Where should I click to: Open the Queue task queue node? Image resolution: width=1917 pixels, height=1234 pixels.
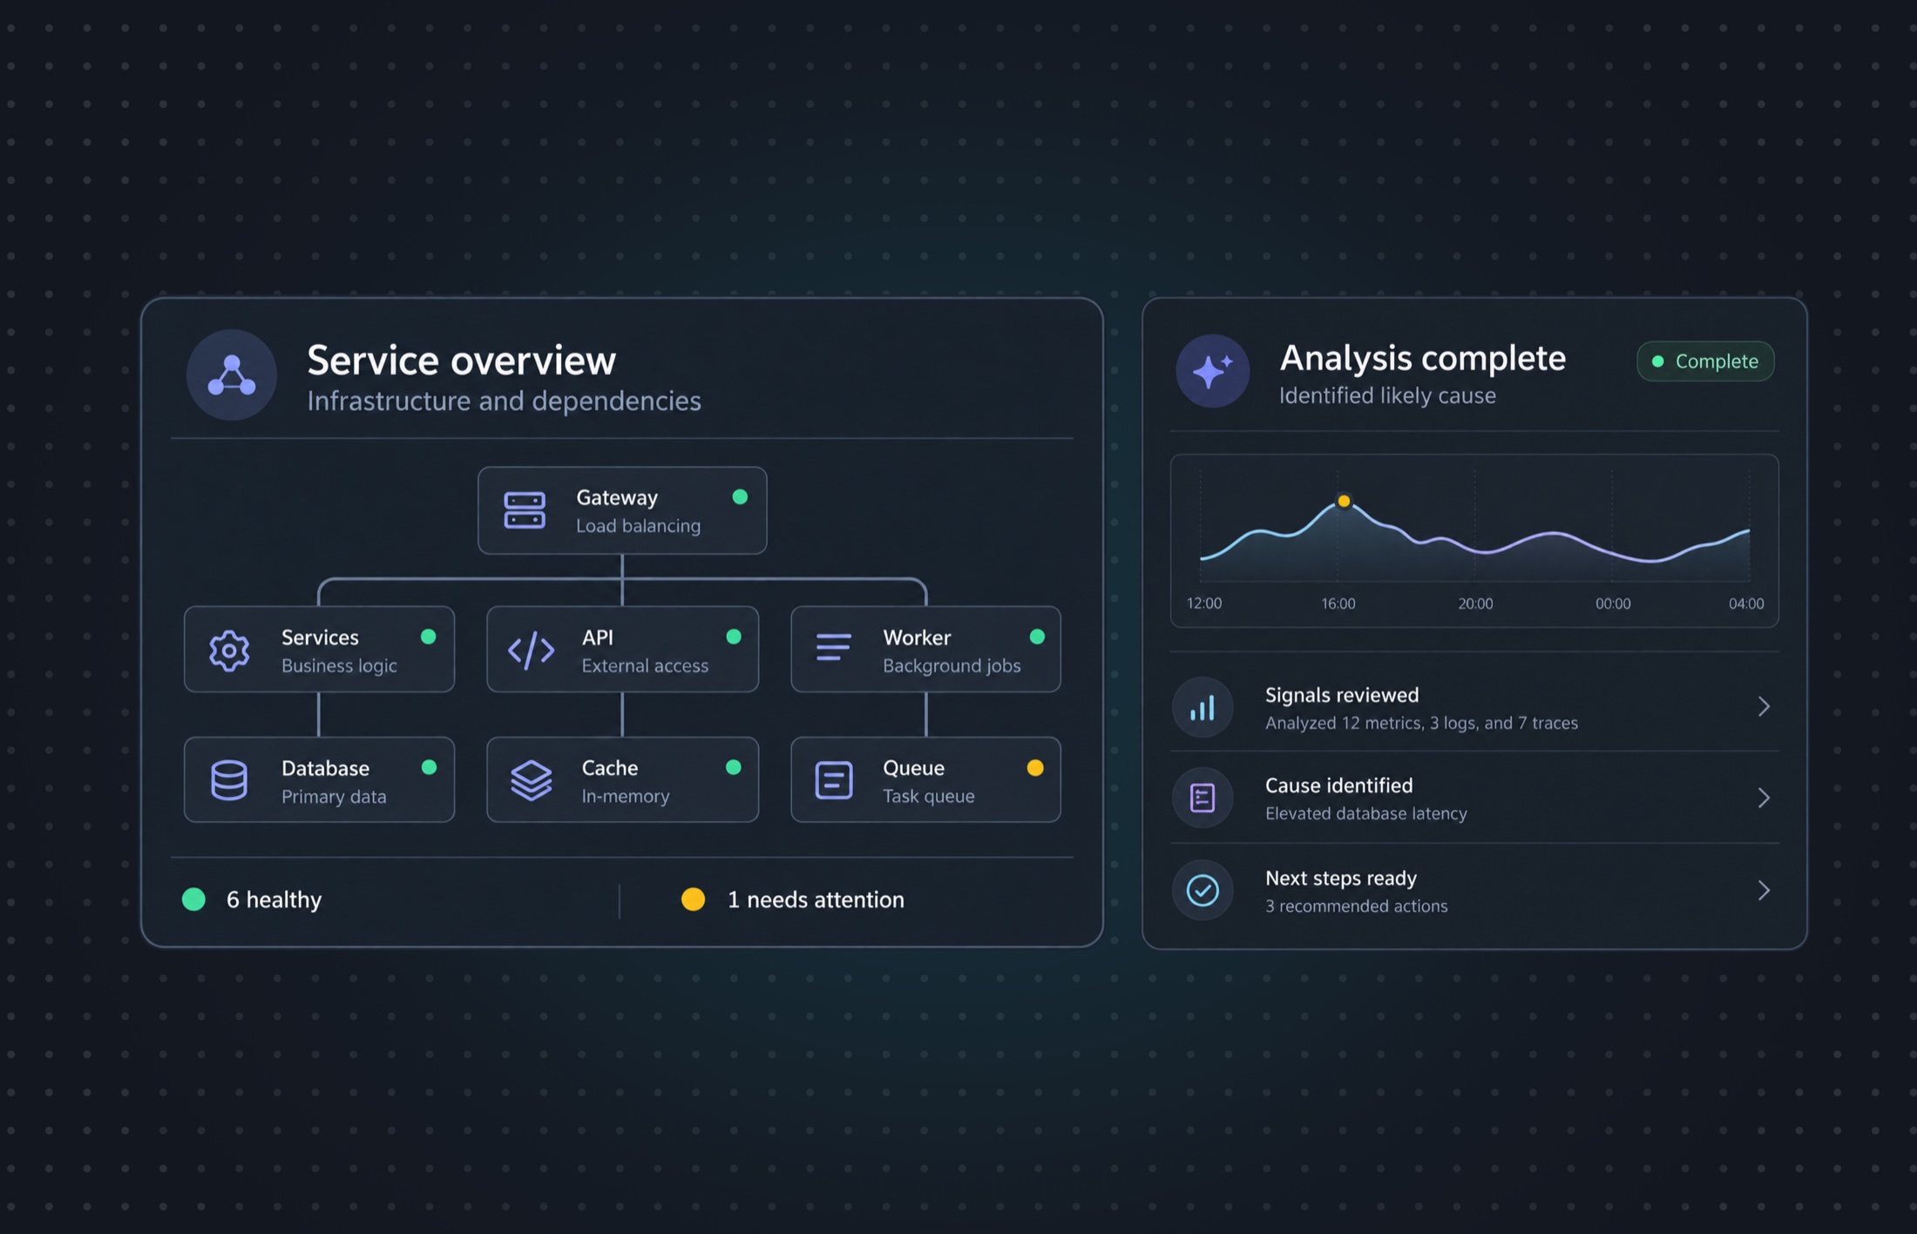point(925,779)
